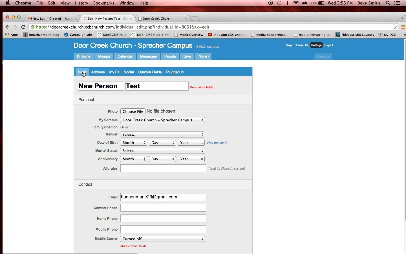Switch to the Custom Fields tab
This screenshot has width=406, height=254.
coord(150,72)
